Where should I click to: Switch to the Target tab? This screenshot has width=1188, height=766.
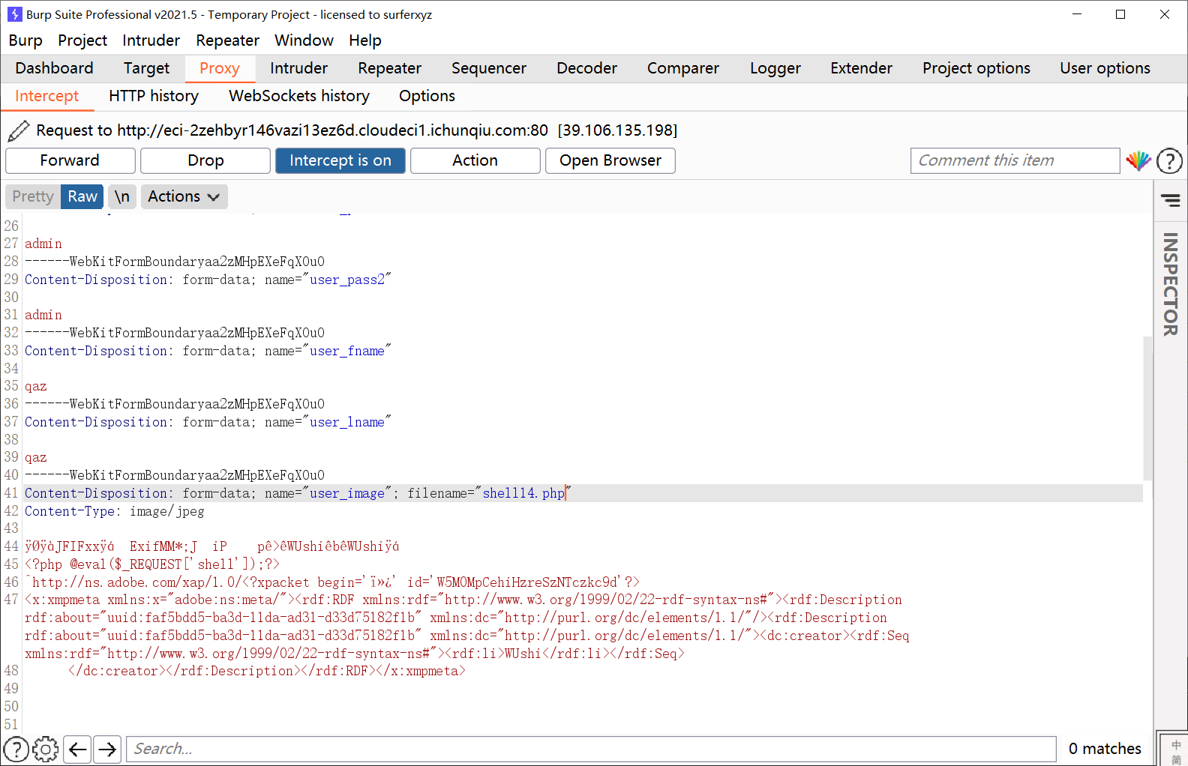(x=147, y=68)
